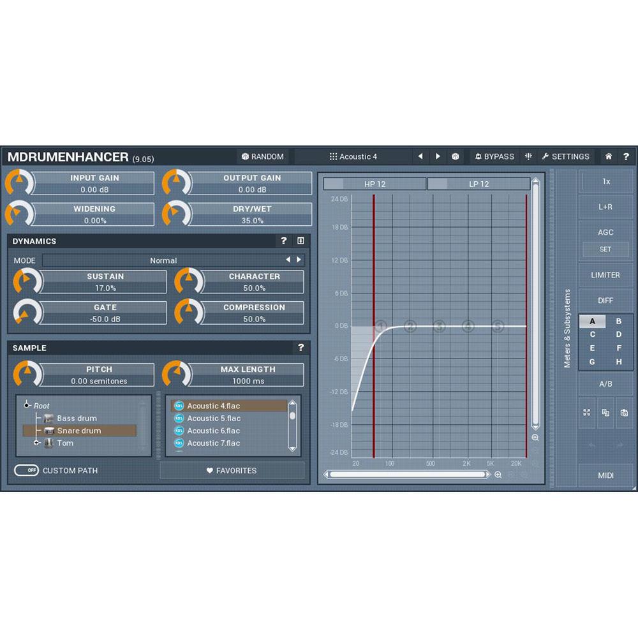This screenshot has width=638, height=638.
Task: Collapse the Dynamics panel using its collapse icon
Action: [x=299, y=241]
